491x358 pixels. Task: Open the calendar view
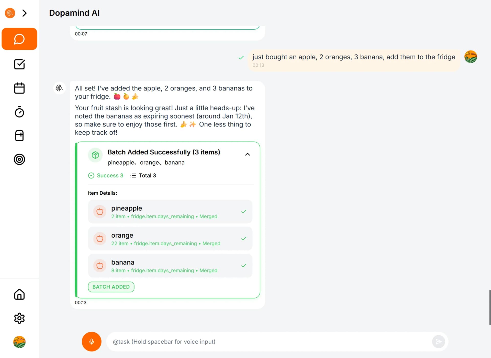[19, 88]
